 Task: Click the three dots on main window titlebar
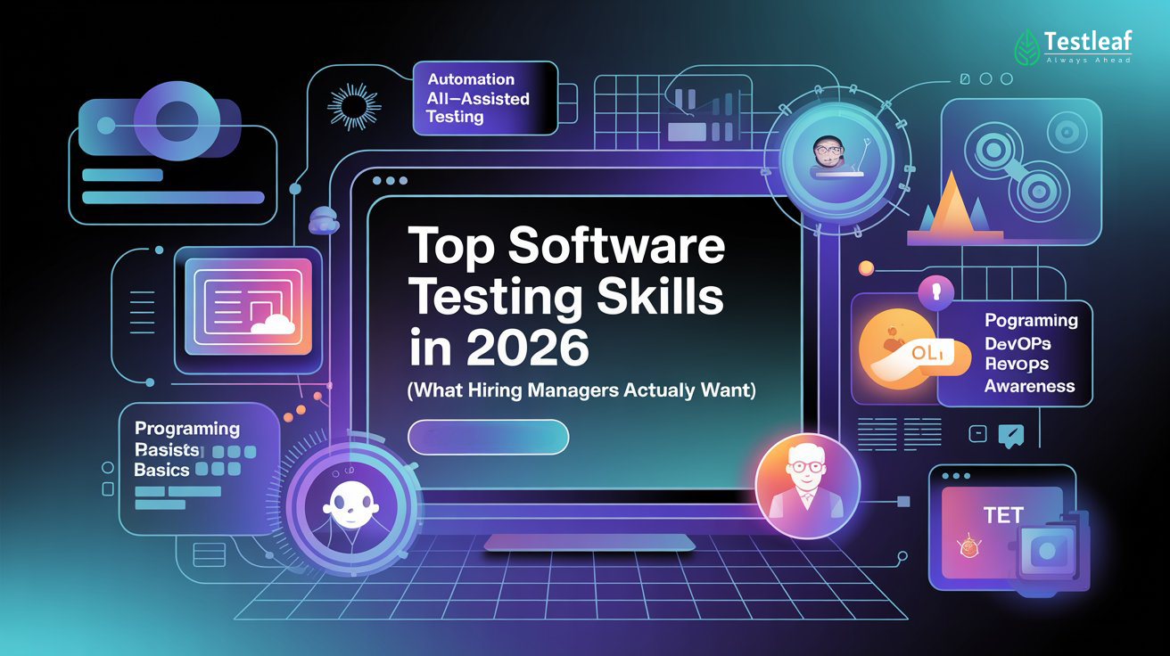pyautogui.click(x=390, y=179)
